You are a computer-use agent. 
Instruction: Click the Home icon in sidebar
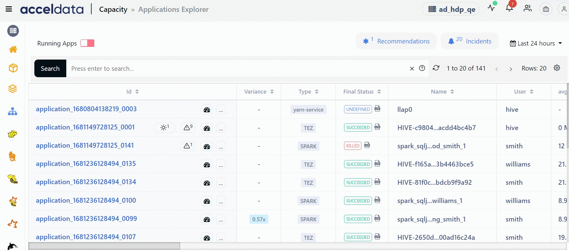(13, 49)
